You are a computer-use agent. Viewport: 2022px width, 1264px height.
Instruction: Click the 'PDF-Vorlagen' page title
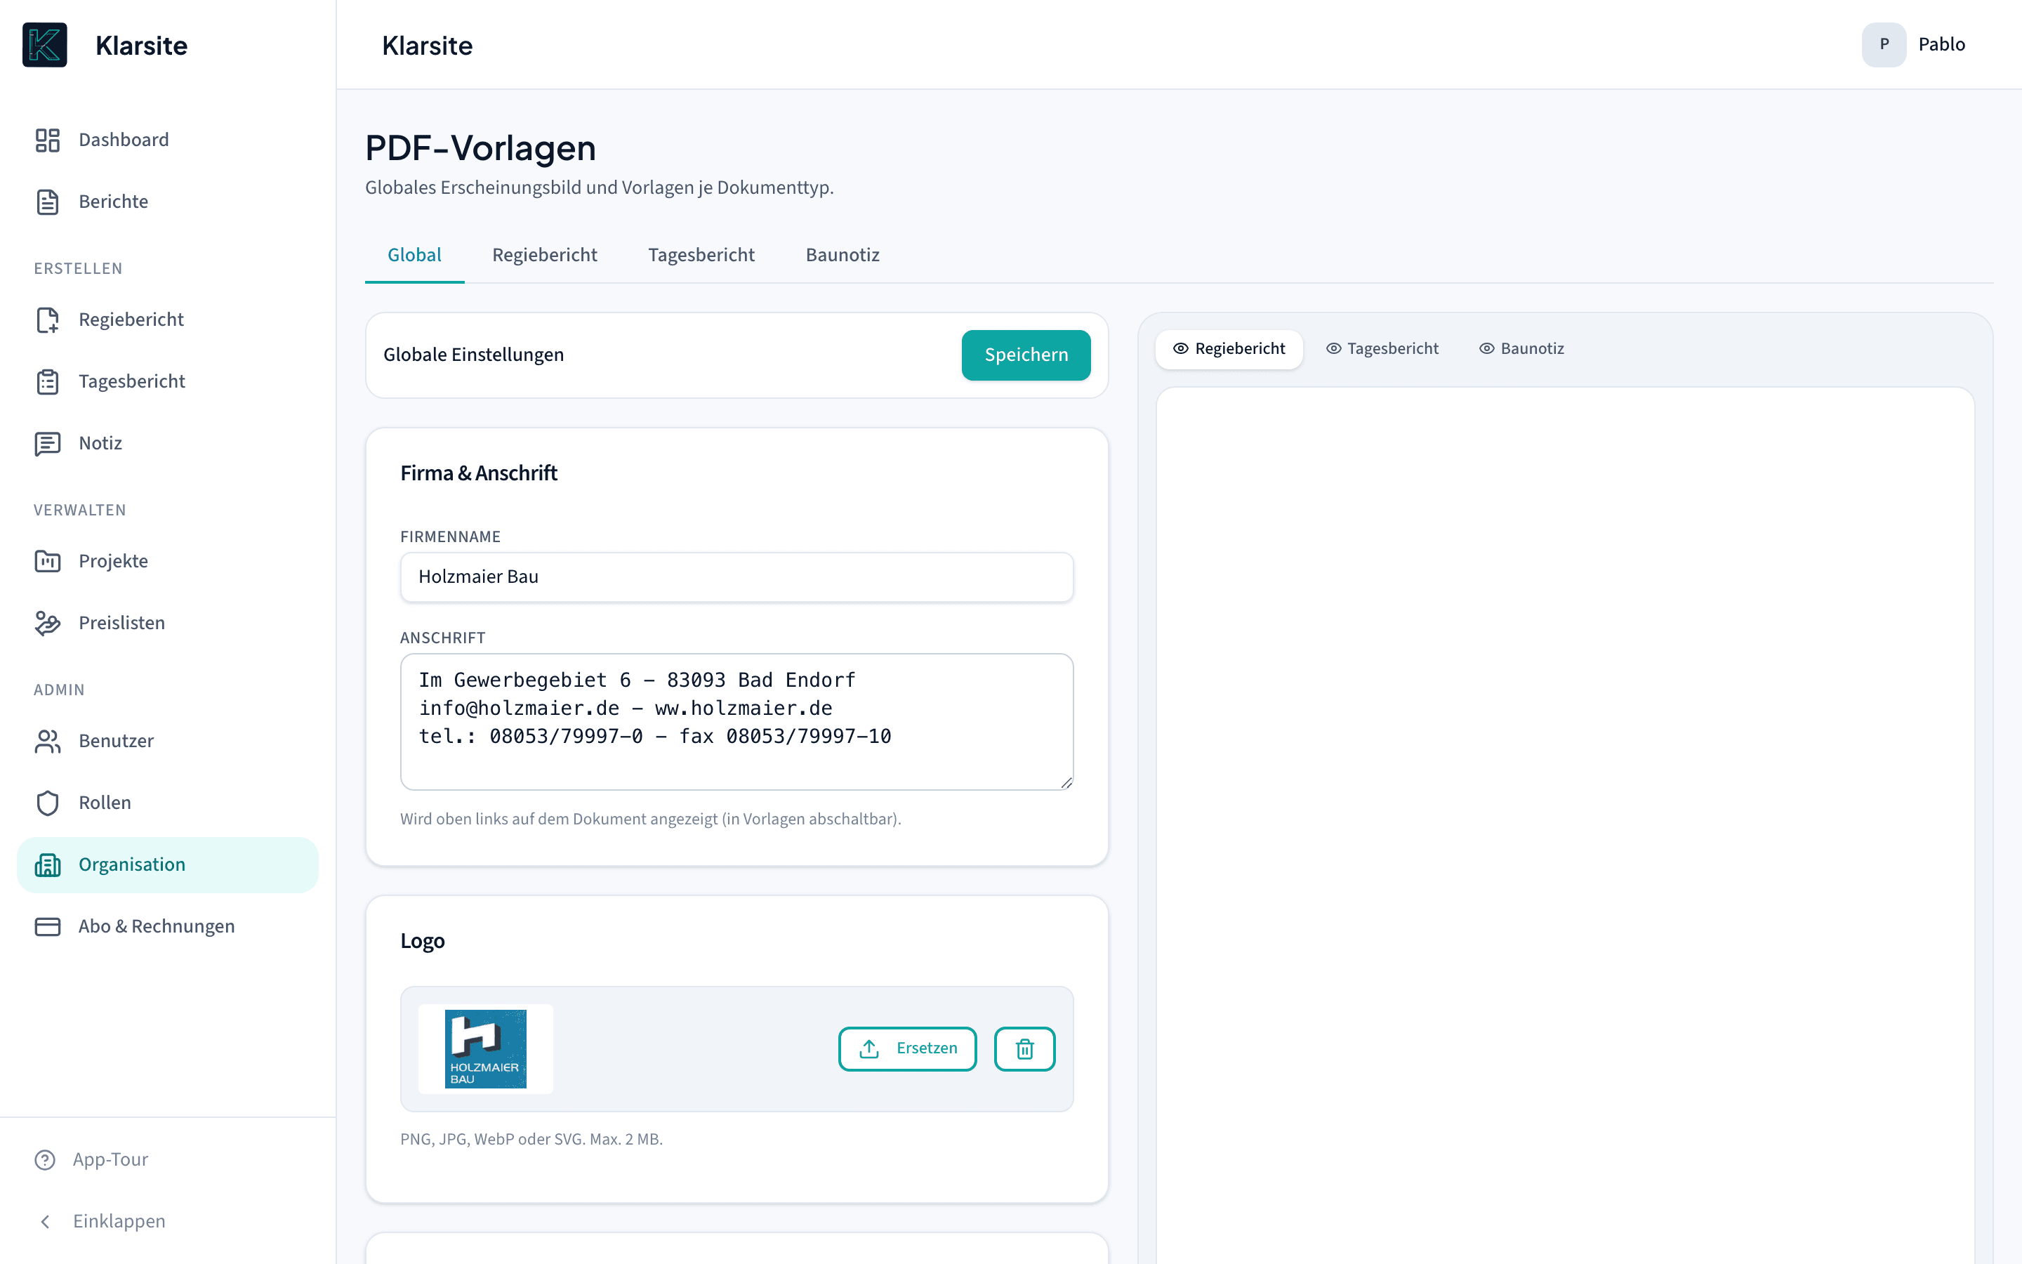point(480,149)
